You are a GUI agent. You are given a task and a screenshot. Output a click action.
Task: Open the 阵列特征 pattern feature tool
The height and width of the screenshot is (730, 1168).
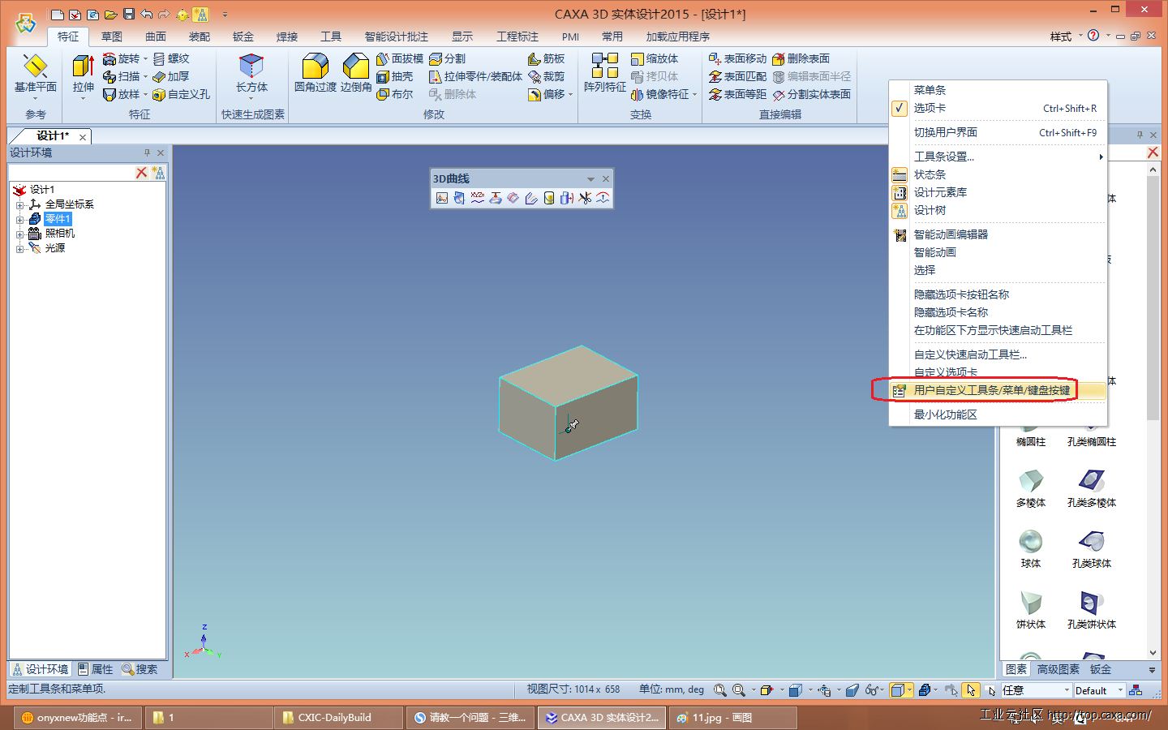(605, 74)
